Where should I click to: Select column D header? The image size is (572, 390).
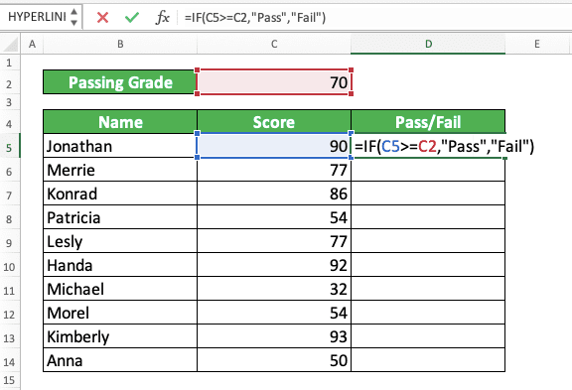(428, 44)
